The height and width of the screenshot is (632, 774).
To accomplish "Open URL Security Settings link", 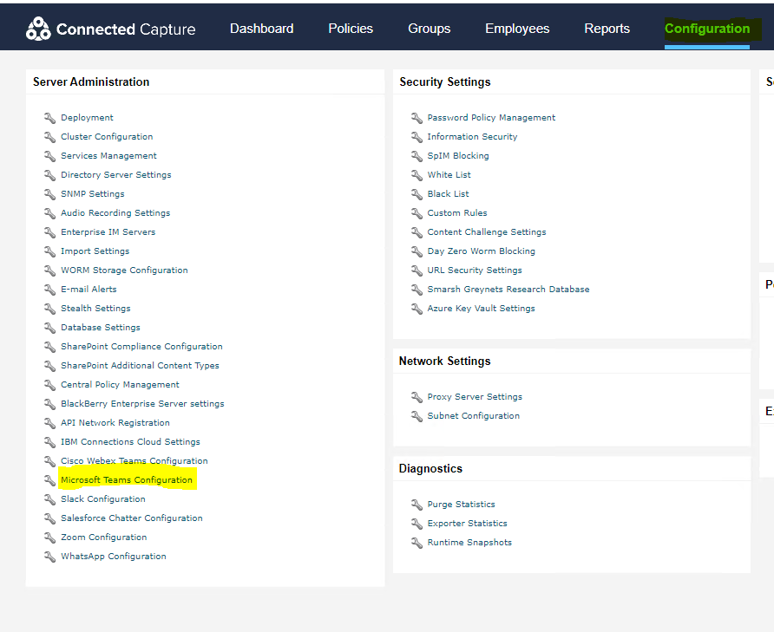I will click(x=475, y=270).
